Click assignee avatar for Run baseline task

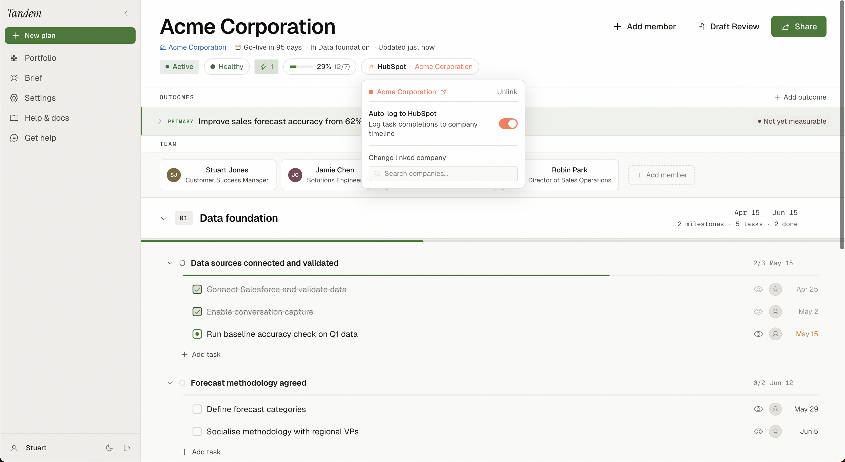coord(775,334)
